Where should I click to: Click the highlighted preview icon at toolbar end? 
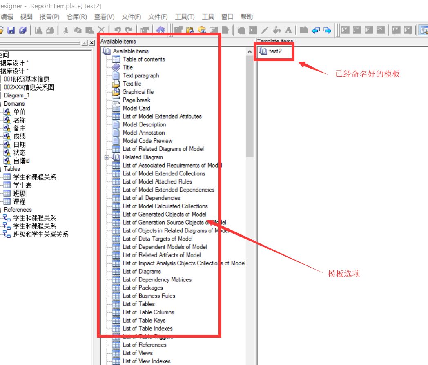(x=424, y=30)
